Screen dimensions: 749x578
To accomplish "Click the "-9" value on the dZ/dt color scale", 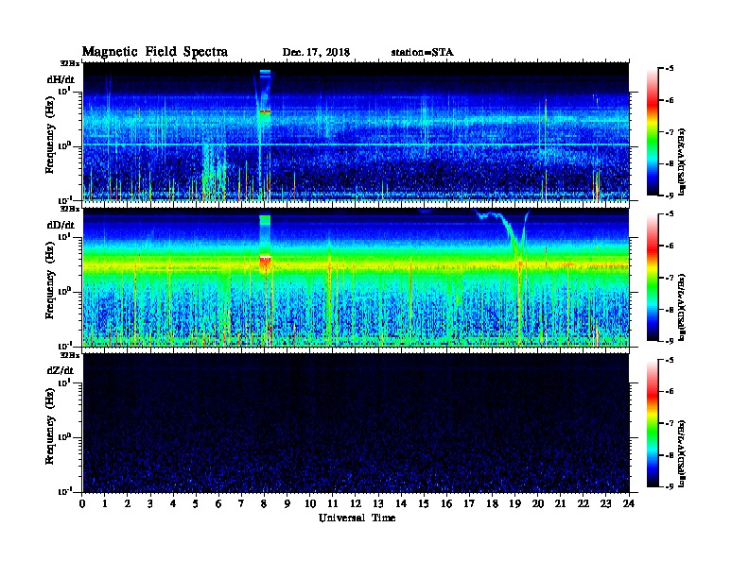I will 670,486.
